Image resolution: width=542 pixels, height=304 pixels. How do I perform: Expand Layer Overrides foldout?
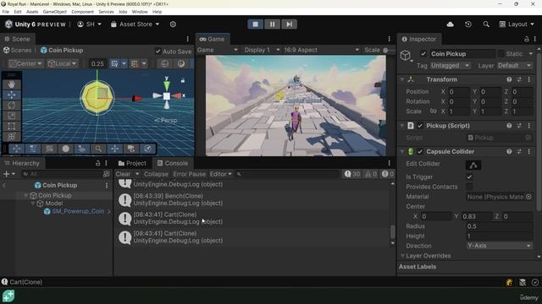[402, 256]
